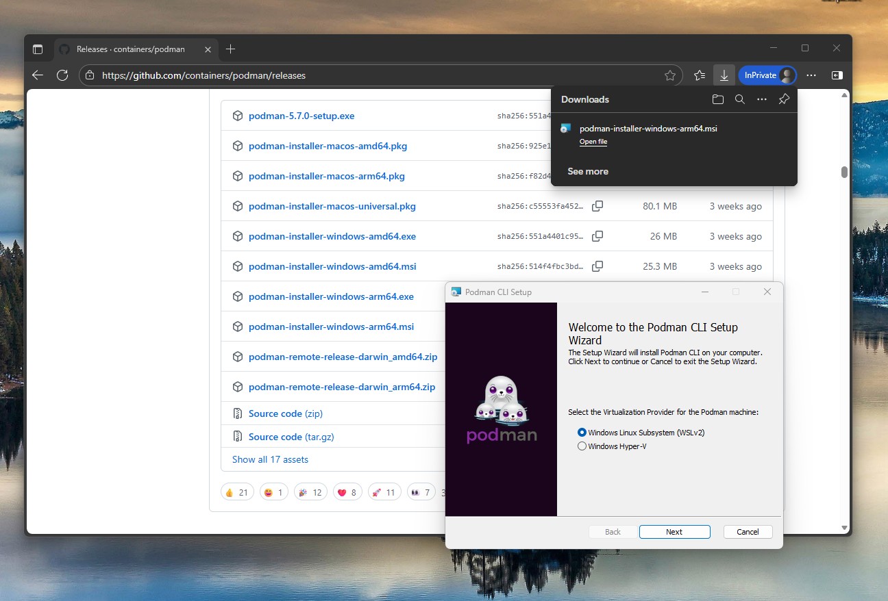Download podman-remote-release-darwin_amd64.zip

pyautogui.click(x=343, y=357)
